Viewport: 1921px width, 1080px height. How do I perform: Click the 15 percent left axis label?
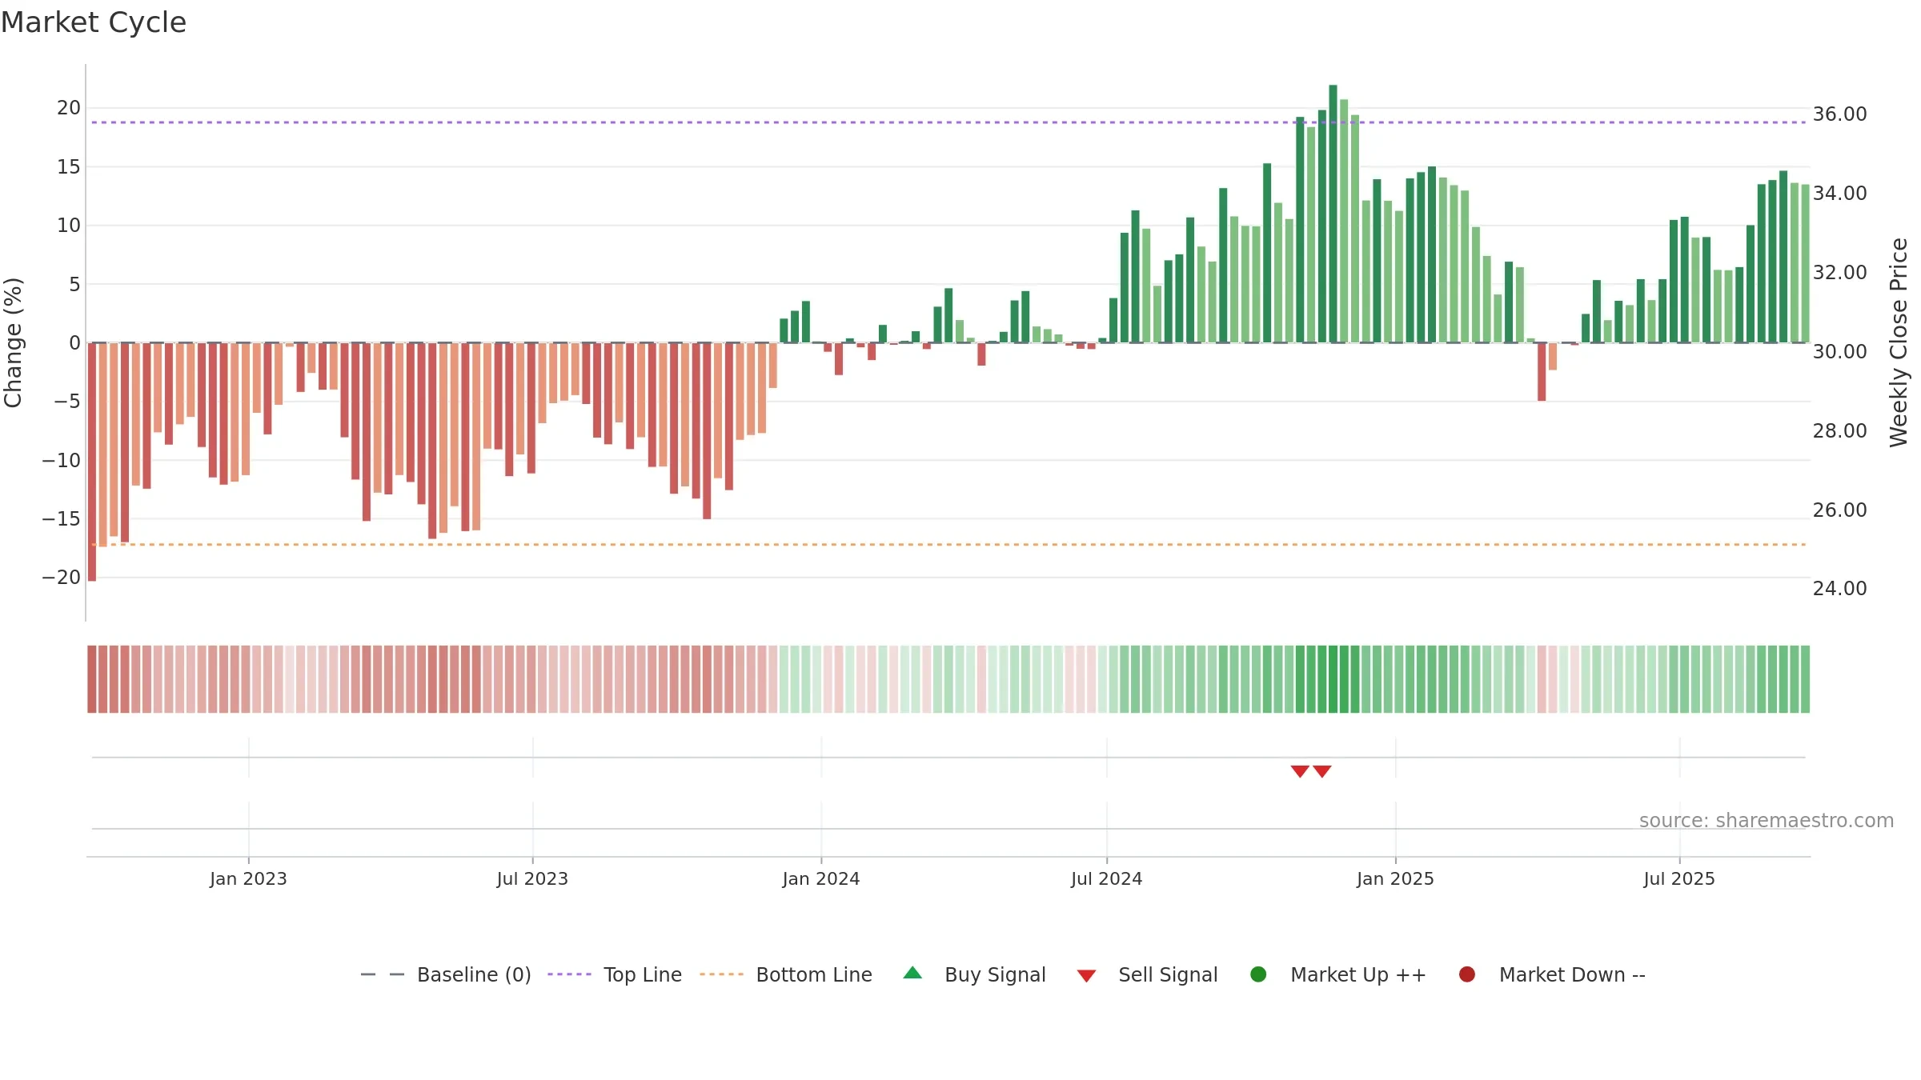point(69,167)
